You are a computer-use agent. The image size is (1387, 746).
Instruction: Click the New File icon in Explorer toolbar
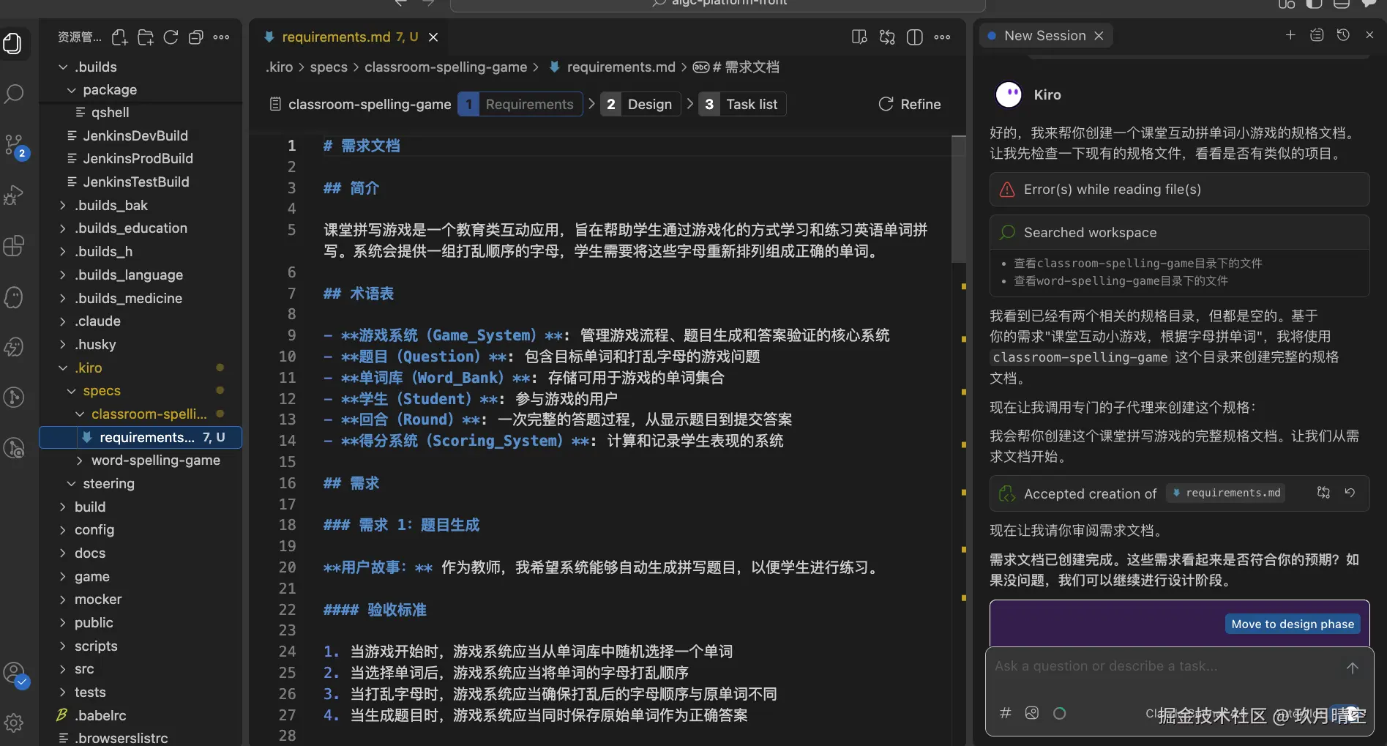[119, 37]
